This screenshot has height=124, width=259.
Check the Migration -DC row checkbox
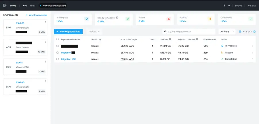(58, 59)
